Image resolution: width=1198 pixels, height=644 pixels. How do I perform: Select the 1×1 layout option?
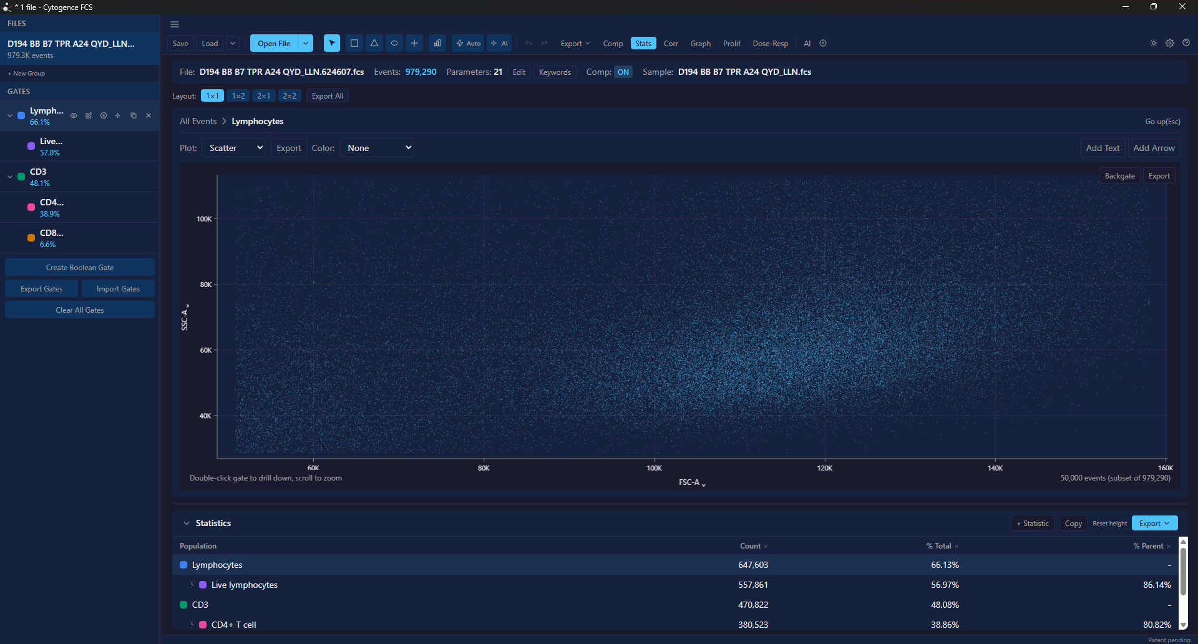[x=213, y=95]
